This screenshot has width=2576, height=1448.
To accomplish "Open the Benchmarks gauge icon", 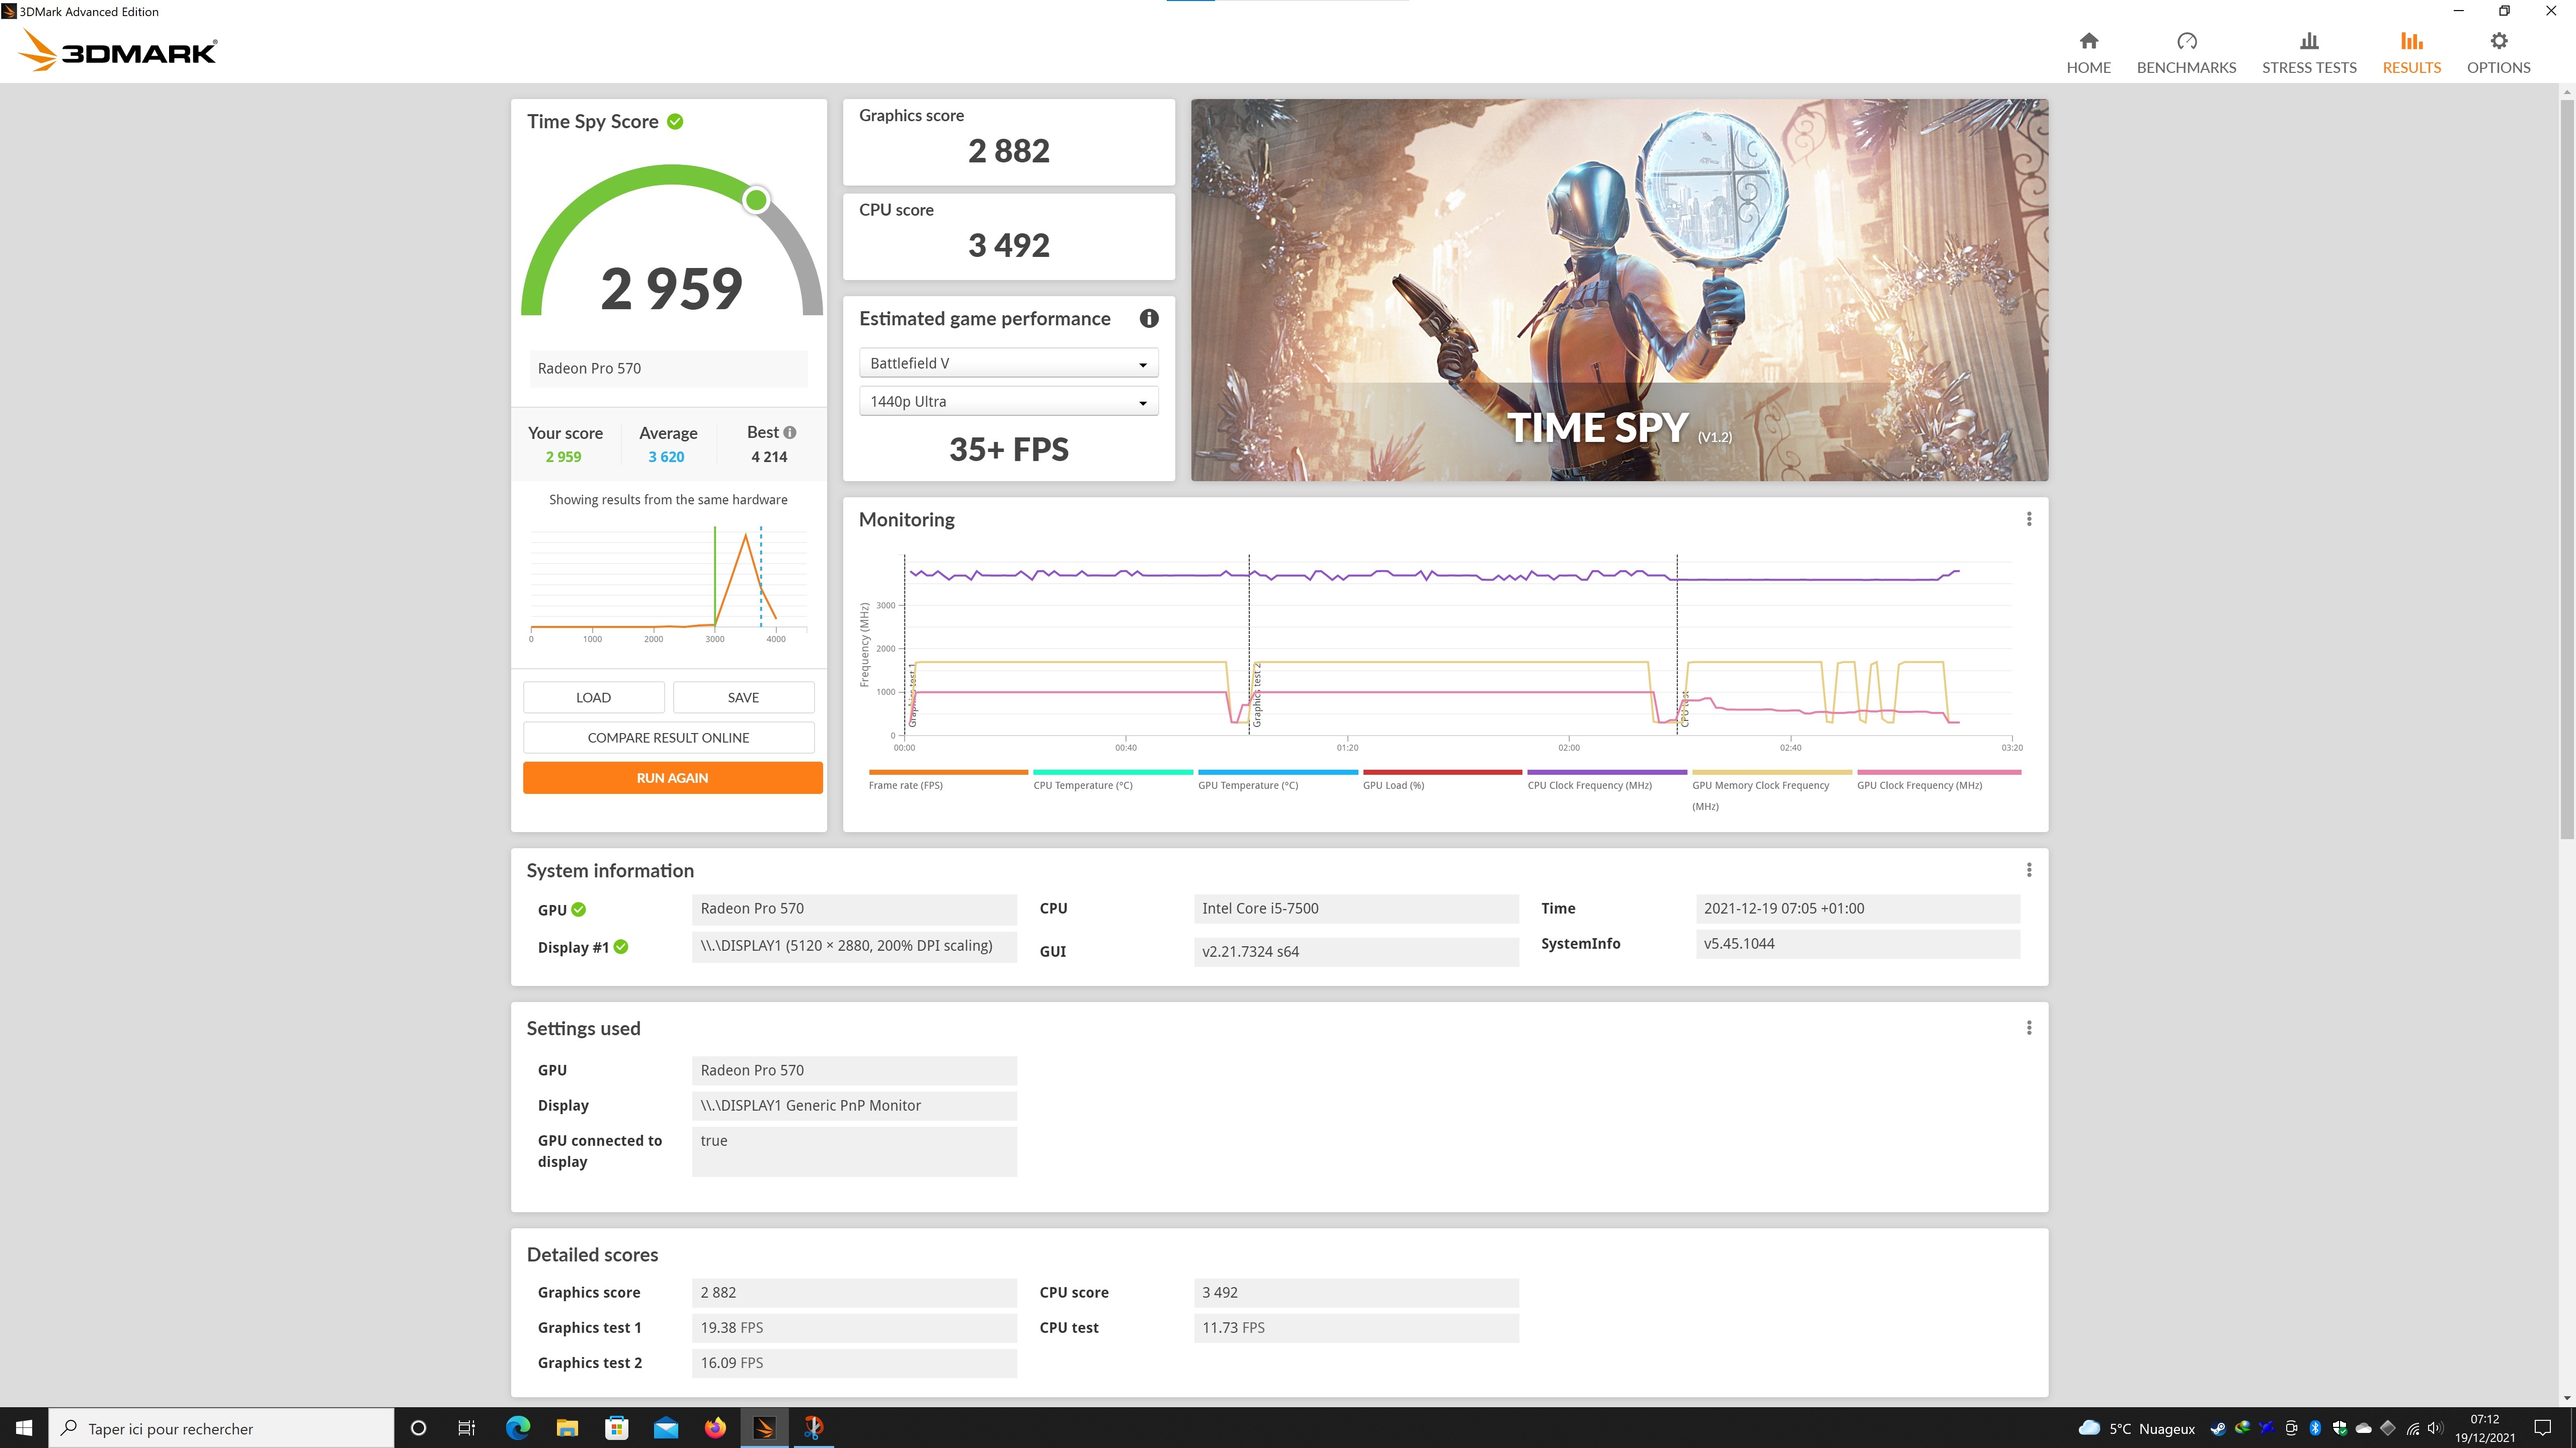I will pos(2186,41).
